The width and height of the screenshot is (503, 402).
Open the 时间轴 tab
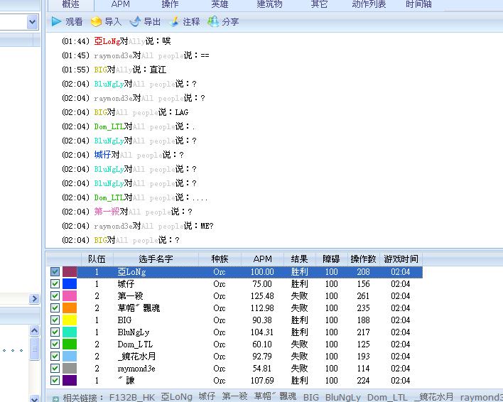[418, 4]
